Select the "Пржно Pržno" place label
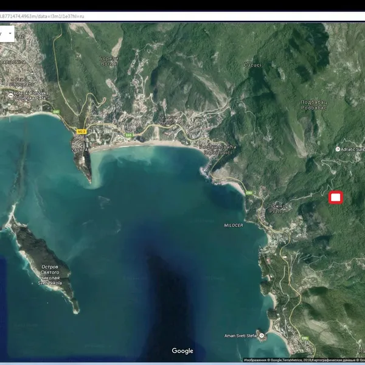The width and height of the screenshot is (365, 365). (x=277, y=209)
